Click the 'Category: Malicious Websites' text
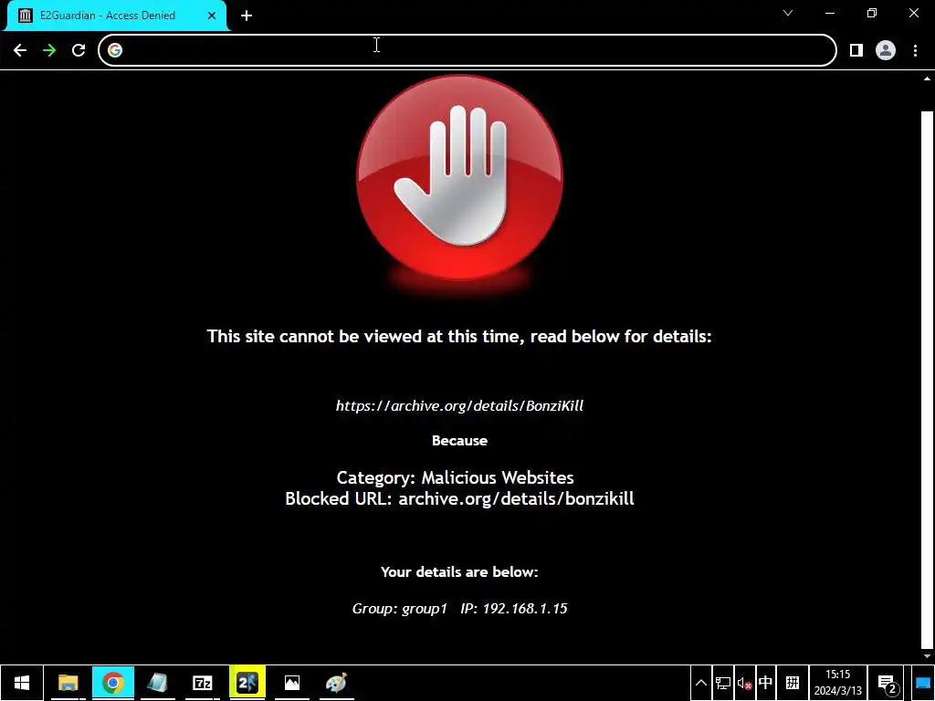The width and height of the screenshot is (935, 701). tap(455, 477)
